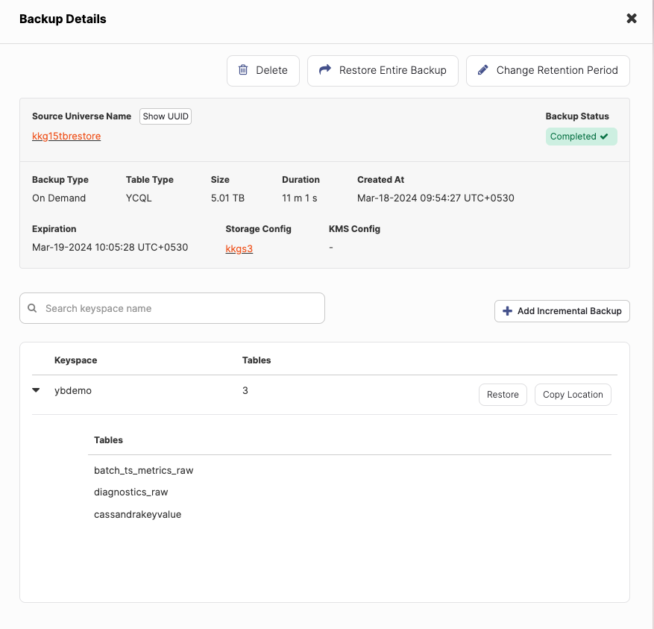Select the batch_ts_metrics_raw table
This screenshot has width=654, height=629.
point(143,471)
